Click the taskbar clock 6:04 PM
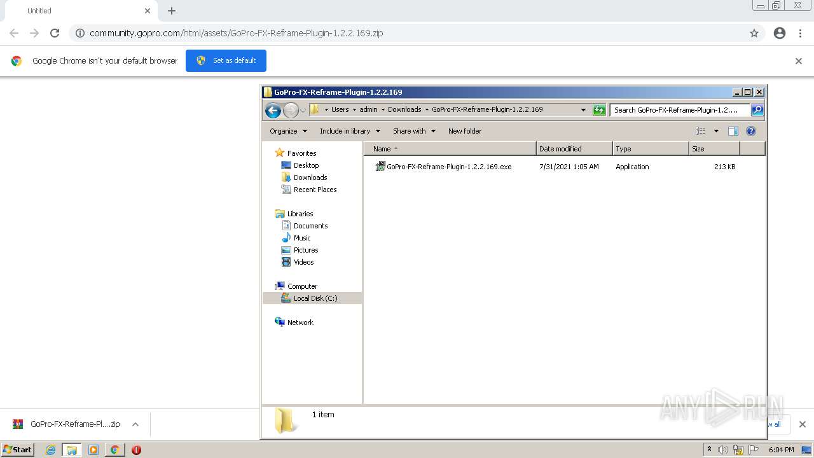 pyautogui.click(x=781, y=450)
